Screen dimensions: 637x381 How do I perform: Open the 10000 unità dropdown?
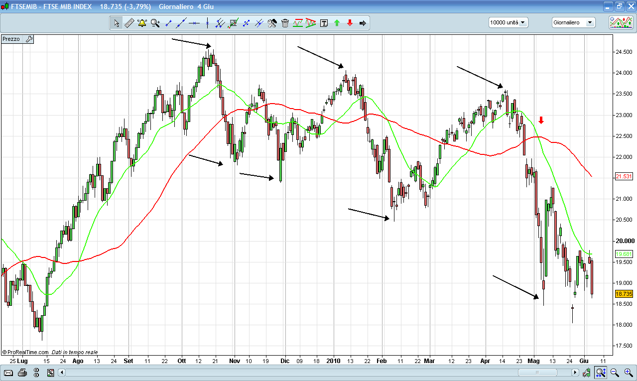pos(508,22)
